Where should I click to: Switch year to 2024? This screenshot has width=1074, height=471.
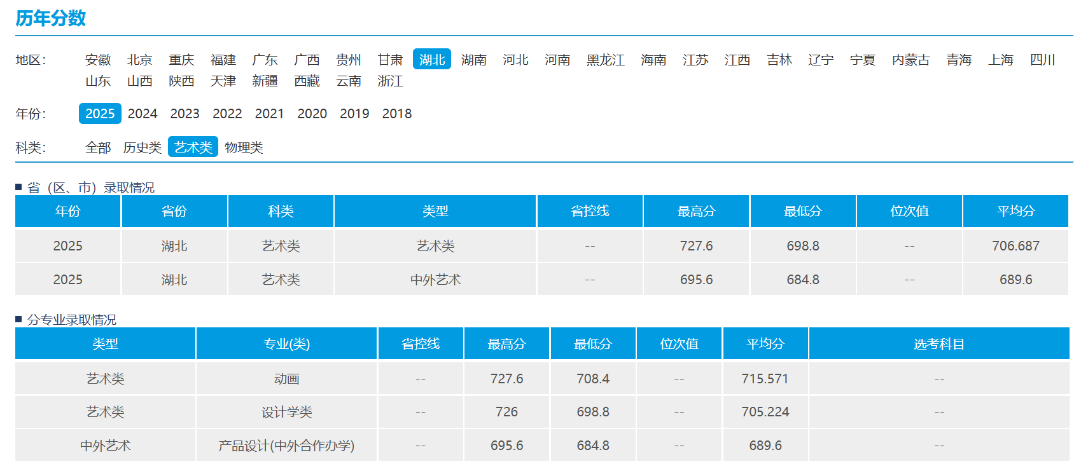pos(143,114)
